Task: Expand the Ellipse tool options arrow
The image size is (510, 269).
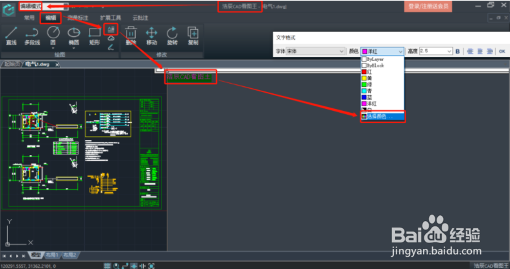Action: (74, 48)
